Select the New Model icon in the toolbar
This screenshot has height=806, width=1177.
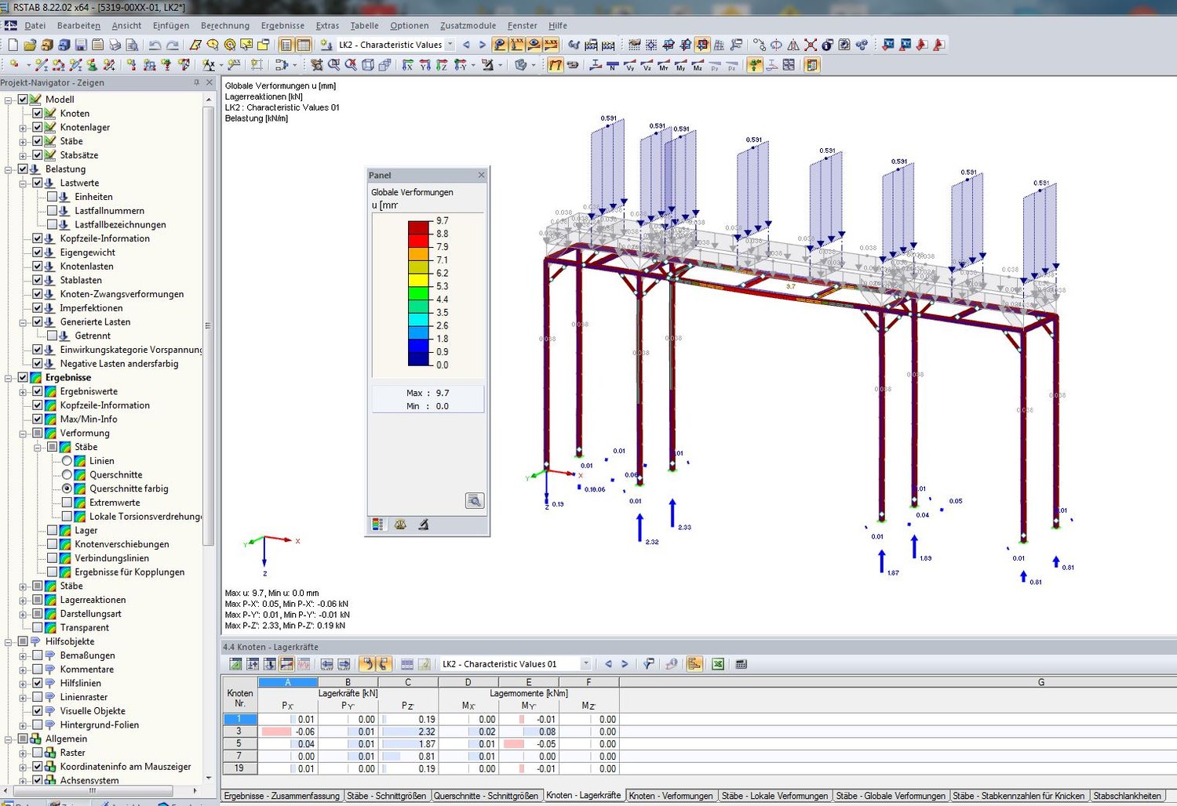[12, 45]
